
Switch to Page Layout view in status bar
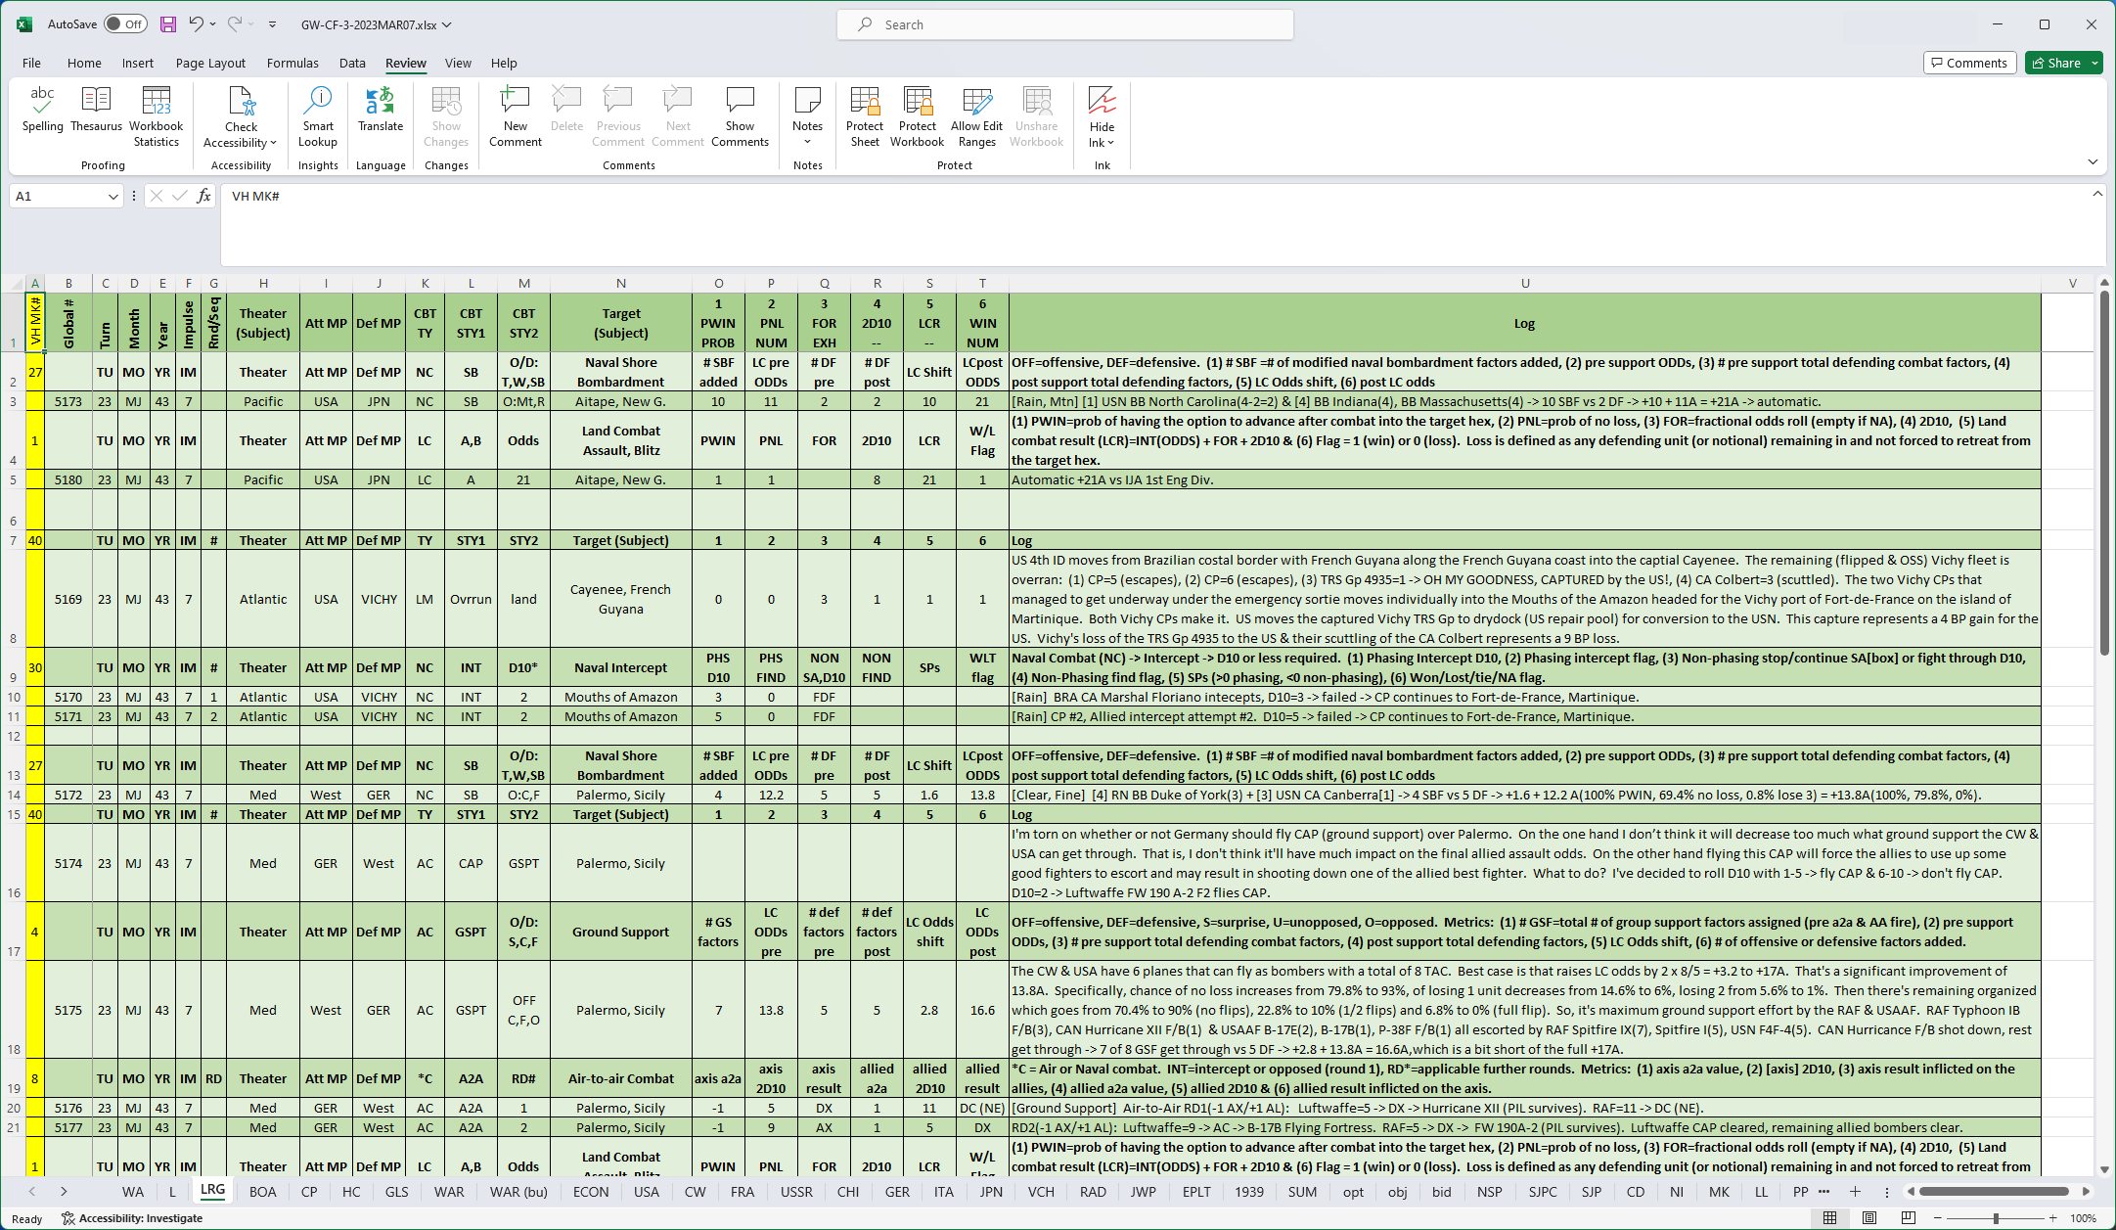1869,1218
